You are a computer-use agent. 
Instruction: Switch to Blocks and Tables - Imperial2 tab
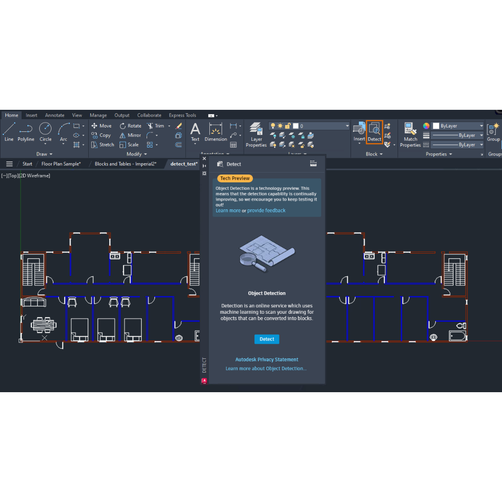[x=125, y=164]
